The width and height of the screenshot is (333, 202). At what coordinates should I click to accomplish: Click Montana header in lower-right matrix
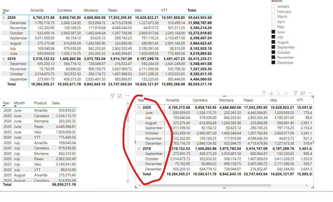[x=226, y=100]
